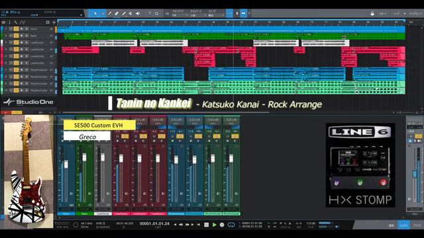The height and width of the screenshot is (238, 424).
Task: Click the Return to Zero transport icon
Action: [x=199, y=225]
